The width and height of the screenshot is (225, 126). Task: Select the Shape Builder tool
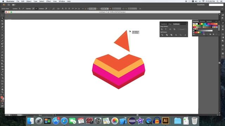click(x=2, y=61)
